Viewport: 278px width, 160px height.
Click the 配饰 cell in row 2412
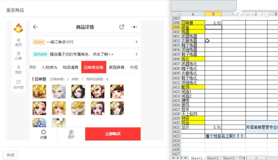[x=193, y=87]
